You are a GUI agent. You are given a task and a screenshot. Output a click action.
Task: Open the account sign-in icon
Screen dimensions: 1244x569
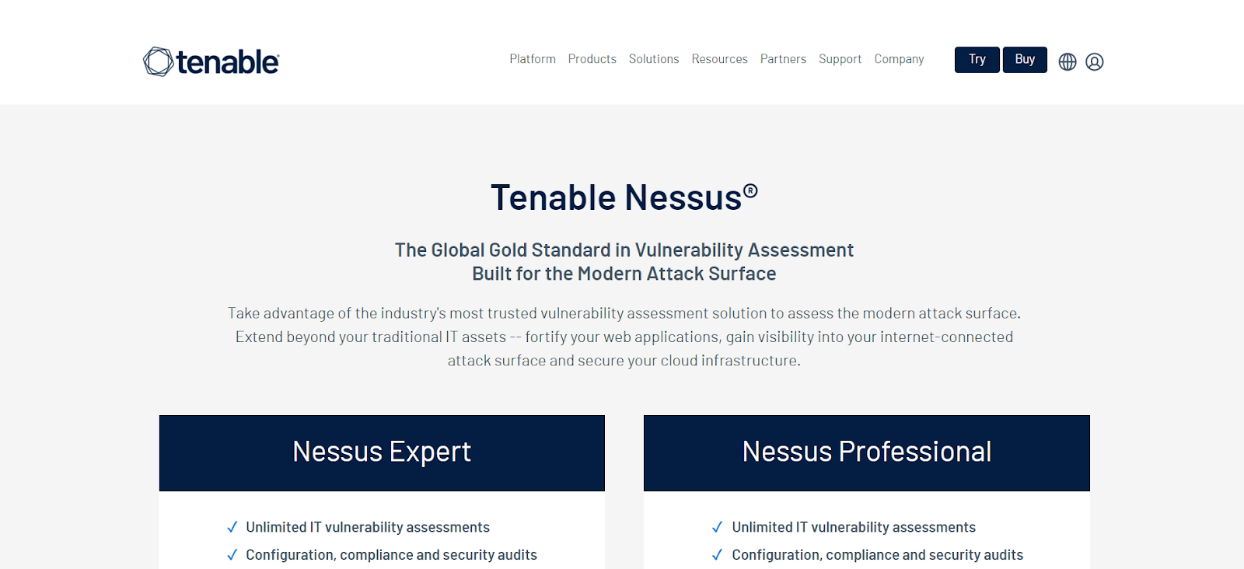(x=1095, y=61)
